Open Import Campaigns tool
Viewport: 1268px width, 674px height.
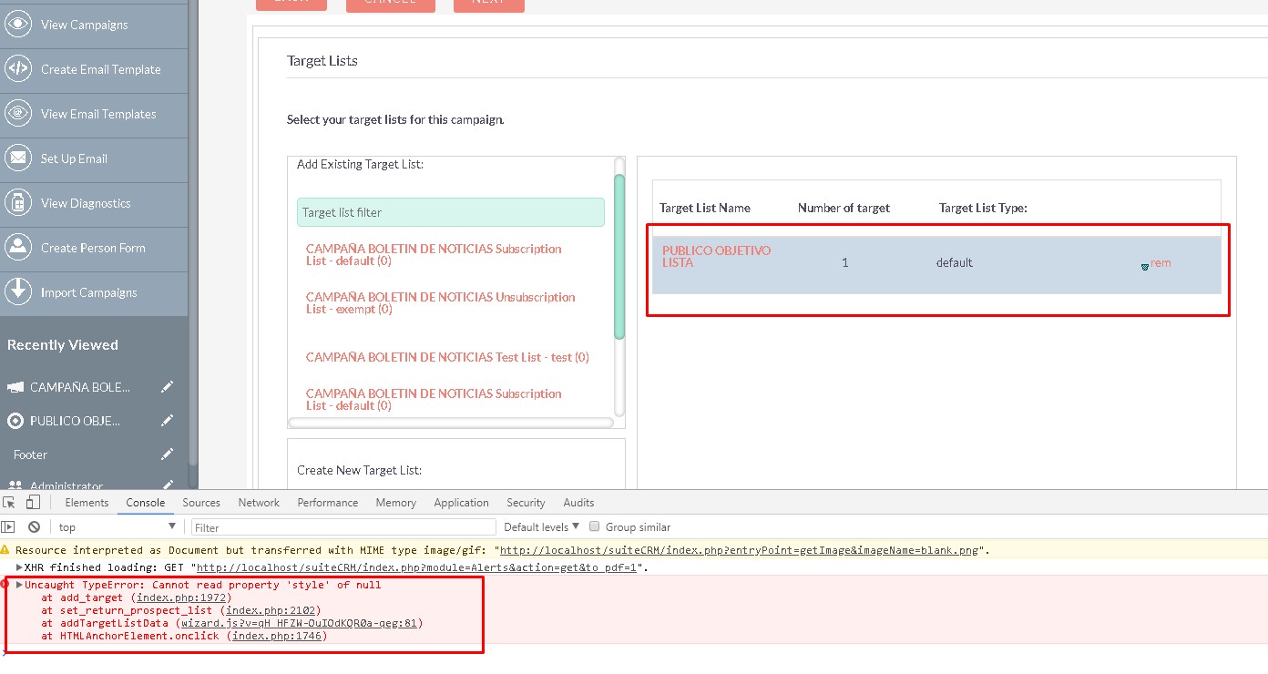(18, 292)
